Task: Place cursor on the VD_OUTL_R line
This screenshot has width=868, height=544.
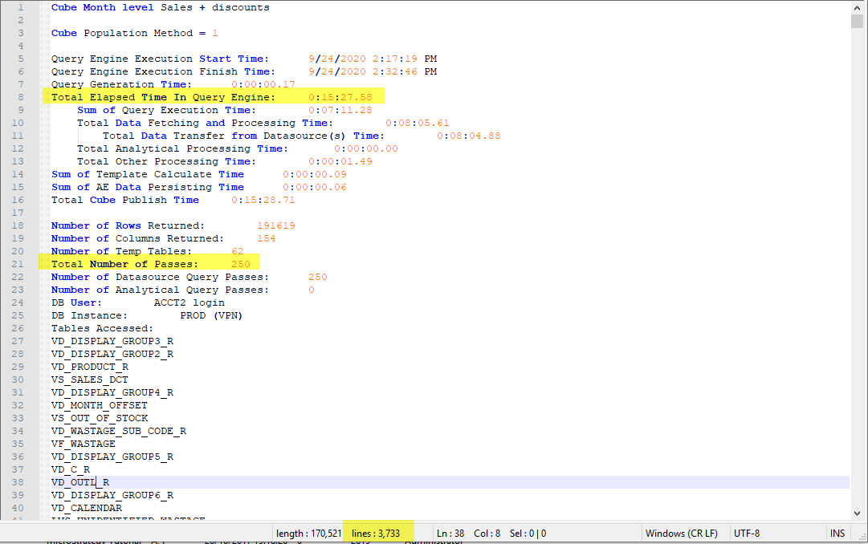Action: 79,482
